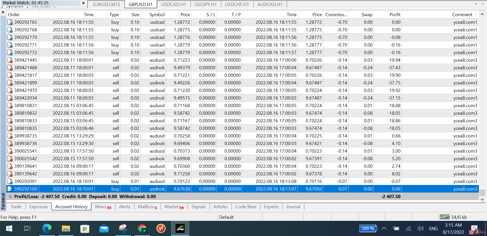Click the 54/0 kb connection status

[459, 217]
